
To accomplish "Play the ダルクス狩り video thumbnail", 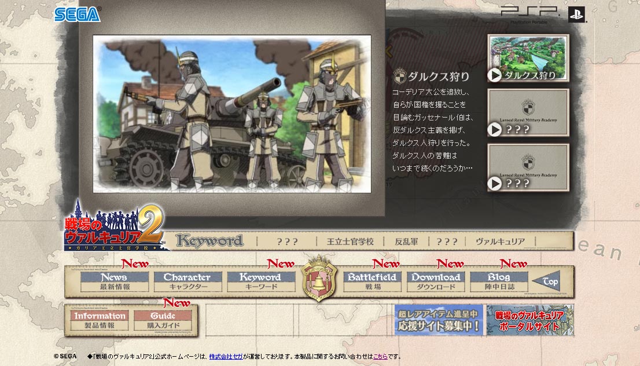I will tap(528, 58).
